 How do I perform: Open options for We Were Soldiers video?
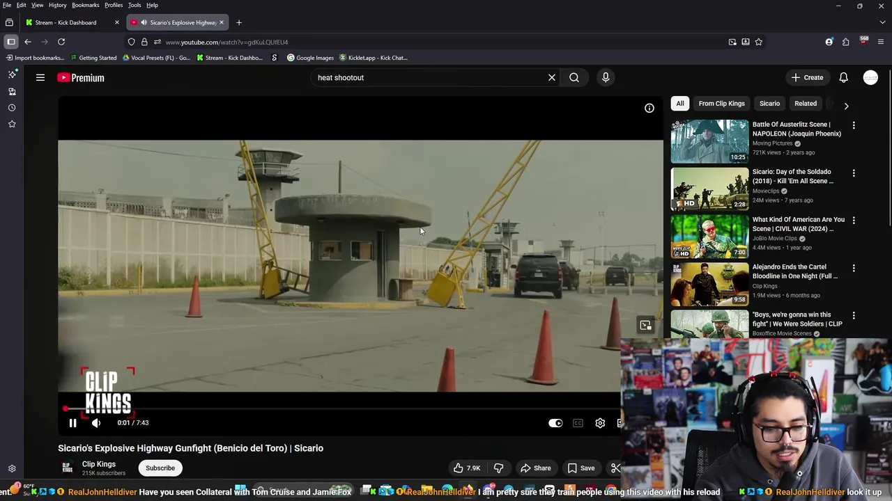[x=854, y=316]
